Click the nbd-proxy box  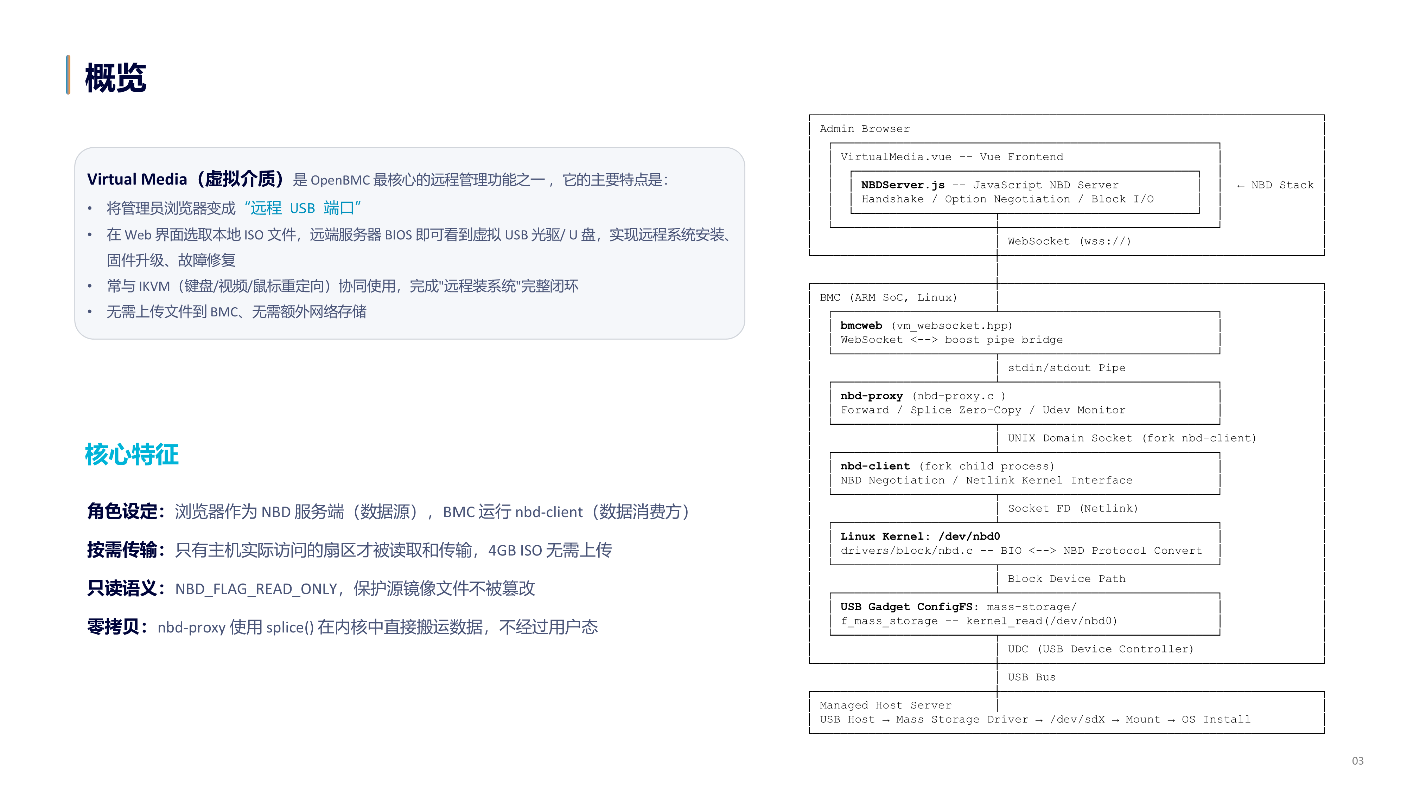1025,403
